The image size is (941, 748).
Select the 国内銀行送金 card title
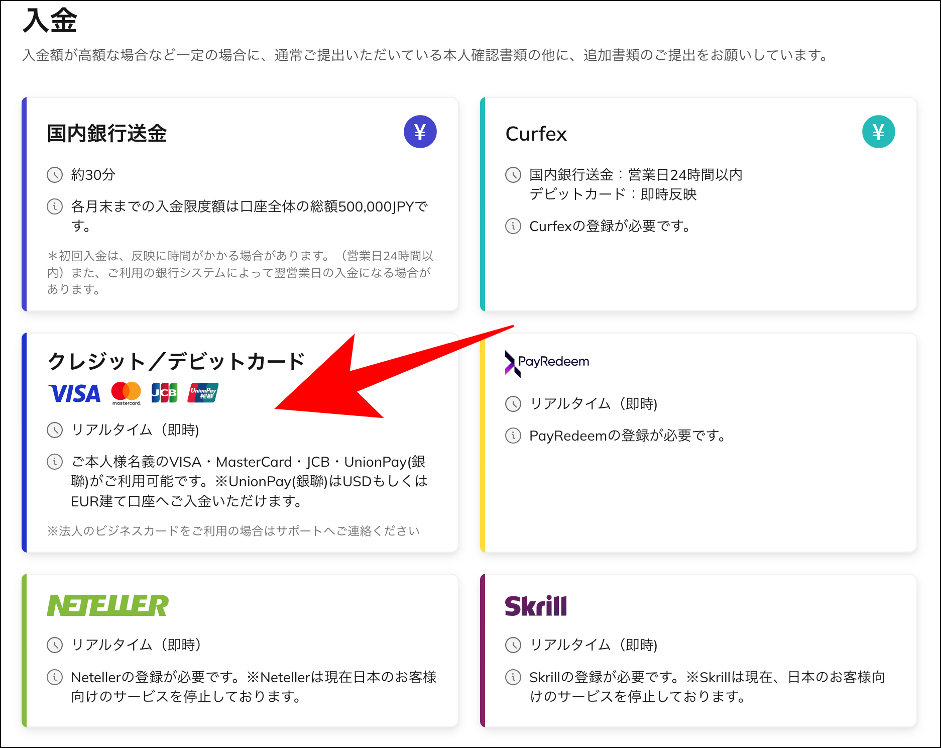pyautogui.click(x=107, y=134)
